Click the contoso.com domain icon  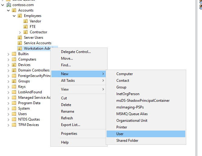coord(9,5)
